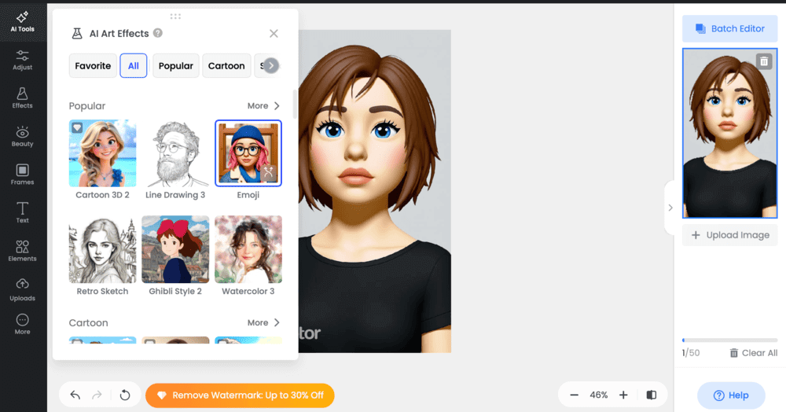Delete image using trash icon on thumbnail
The width and height of the screenshot is (786, 412).
coord(763,61)
